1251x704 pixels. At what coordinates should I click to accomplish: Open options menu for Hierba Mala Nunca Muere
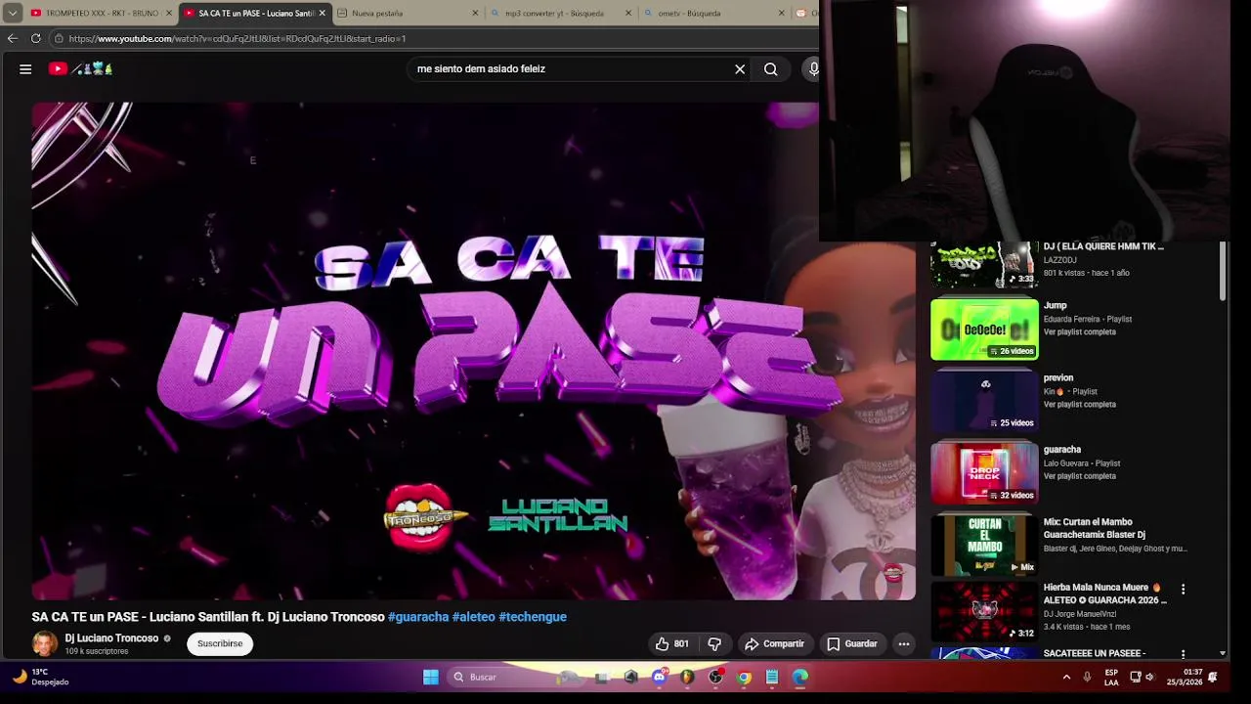(1183, 590)
